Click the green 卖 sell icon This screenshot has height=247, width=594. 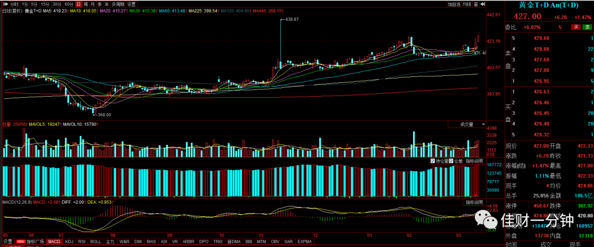[586, 27]
